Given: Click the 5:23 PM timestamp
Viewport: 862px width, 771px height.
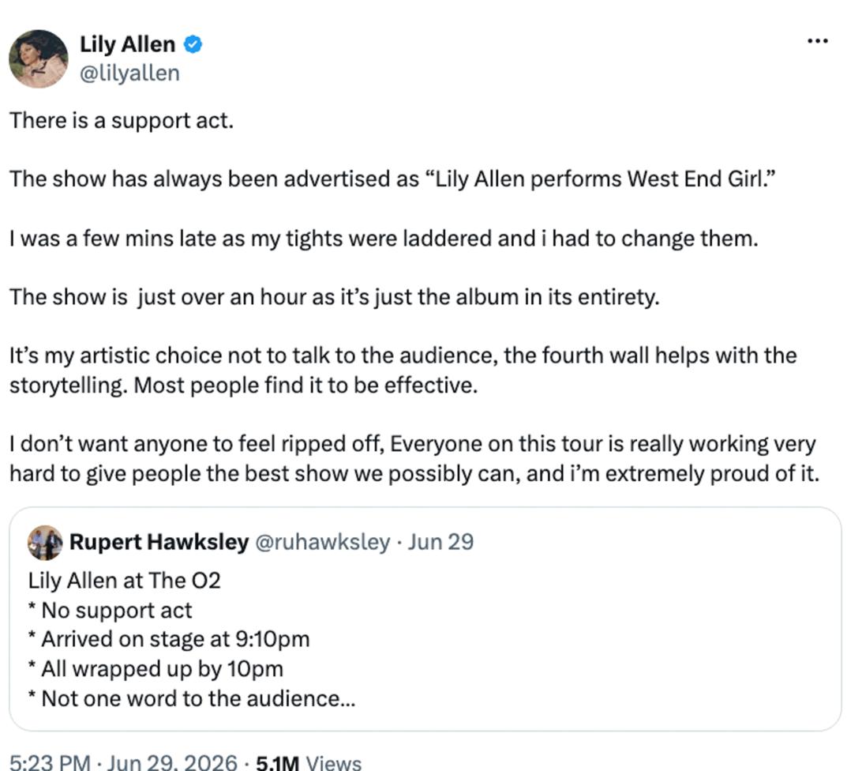Looking at the screenshot, I should click(x=50, y=762).
